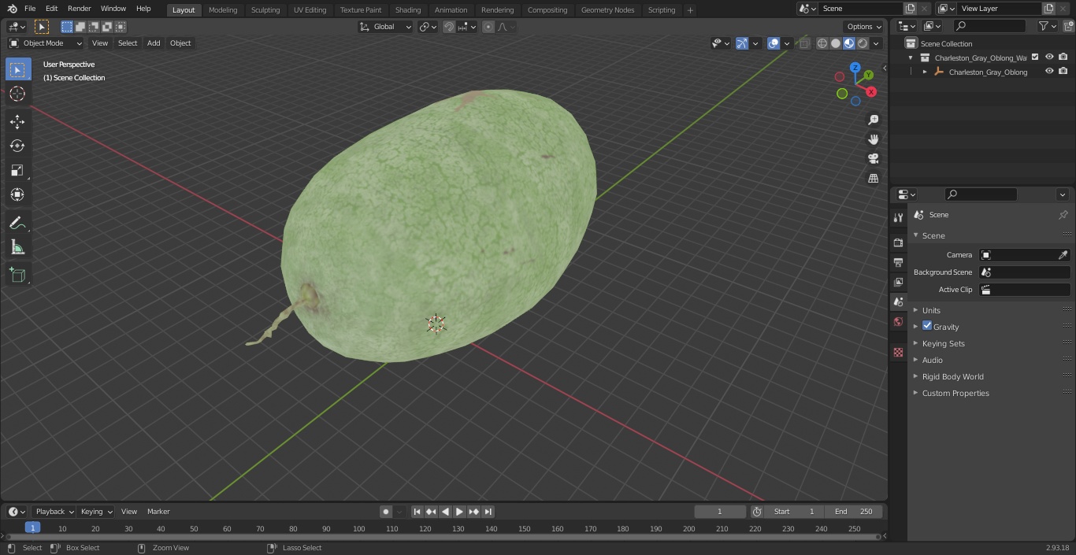Click the Z axis on navigation gizmo

tap(855, 68)
